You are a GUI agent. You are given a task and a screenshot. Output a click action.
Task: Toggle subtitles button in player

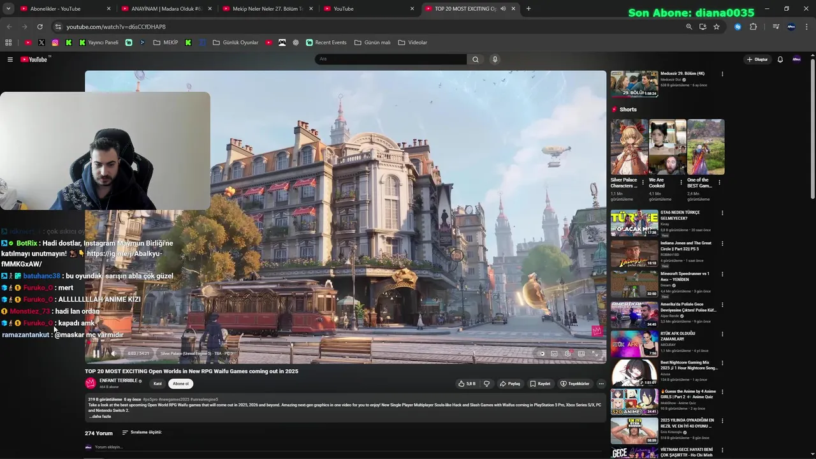pyautogui.click(x=554, y=353)
